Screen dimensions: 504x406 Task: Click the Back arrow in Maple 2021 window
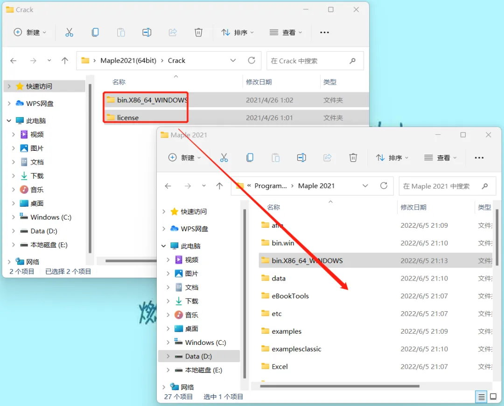(x=168, y=186)
